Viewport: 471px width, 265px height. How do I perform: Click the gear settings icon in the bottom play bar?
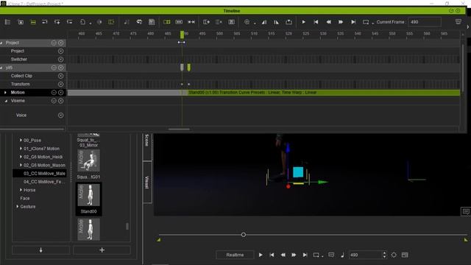(x=394, y=255)
